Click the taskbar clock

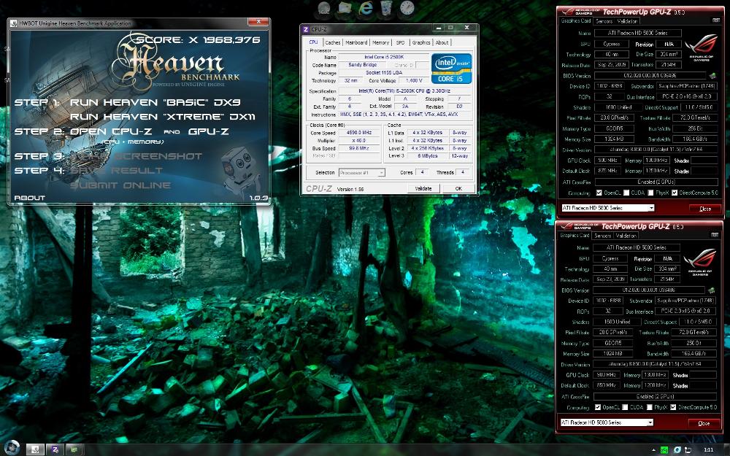pyautogui.click(x=709, y=449)
